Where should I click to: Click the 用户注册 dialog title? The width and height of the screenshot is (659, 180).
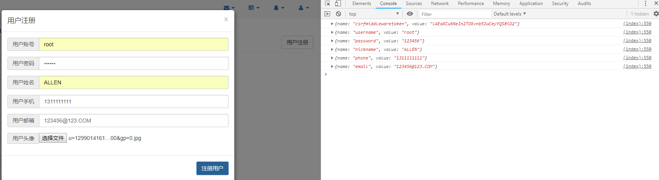(21, 21)
